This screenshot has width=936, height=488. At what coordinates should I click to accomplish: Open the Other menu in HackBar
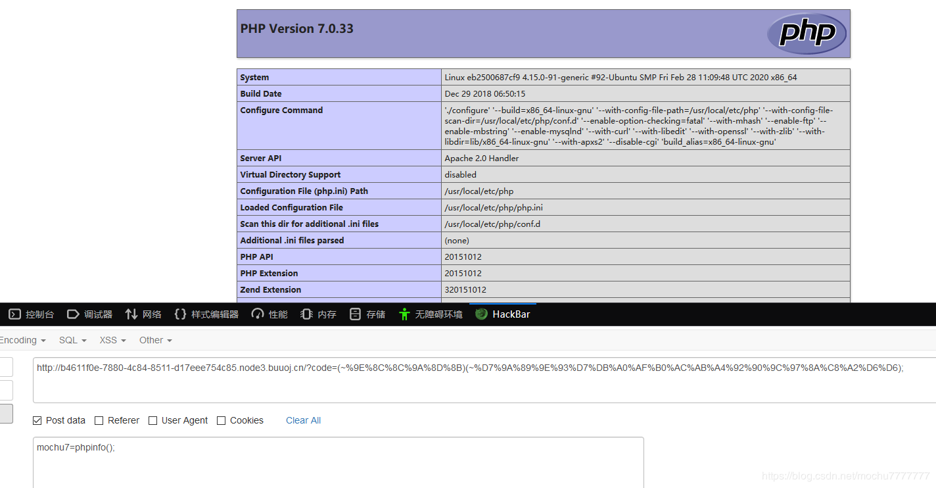tap(154, 340)
